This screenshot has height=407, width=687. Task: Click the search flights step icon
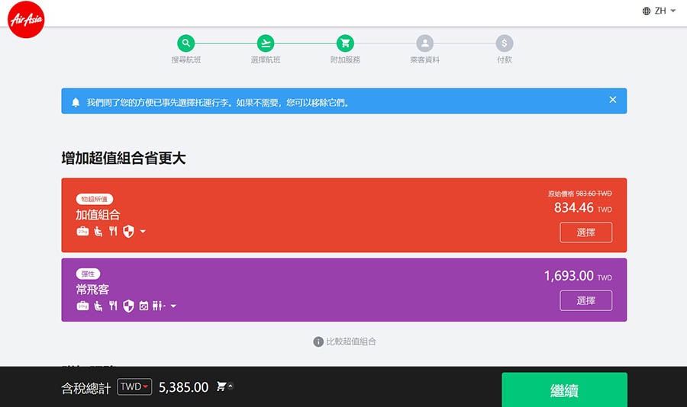[x=186, y=43]
